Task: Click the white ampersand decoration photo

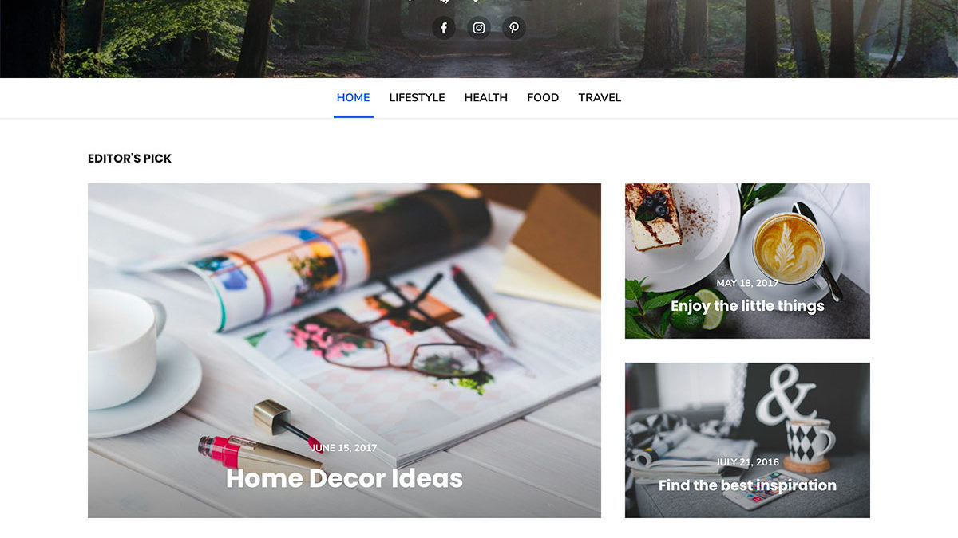Action: click(786, 395)
